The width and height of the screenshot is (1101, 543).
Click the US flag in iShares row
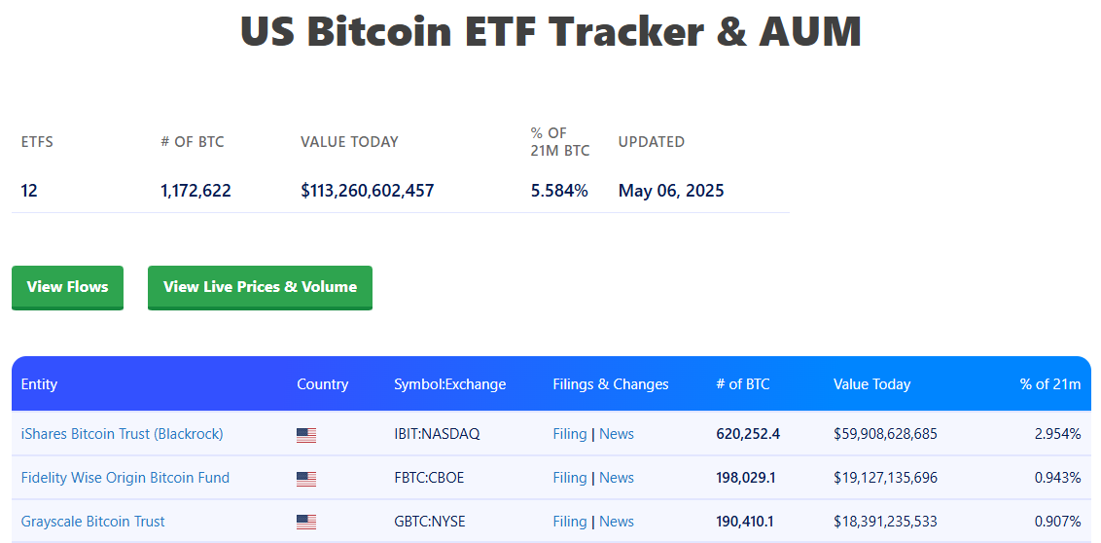click(306, 435)
